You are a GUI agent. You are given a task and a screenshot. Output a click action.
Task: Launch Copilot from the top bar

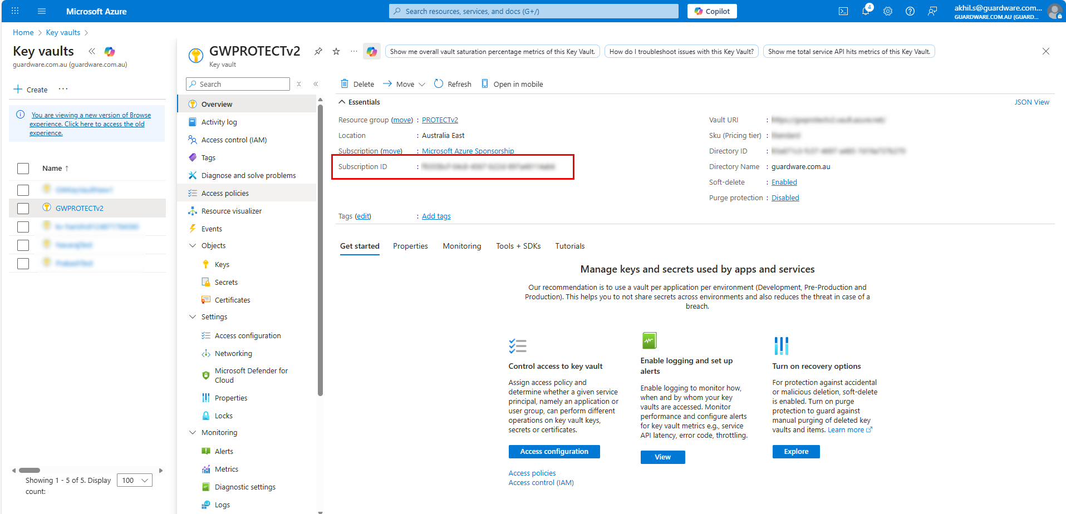[711, 11]
